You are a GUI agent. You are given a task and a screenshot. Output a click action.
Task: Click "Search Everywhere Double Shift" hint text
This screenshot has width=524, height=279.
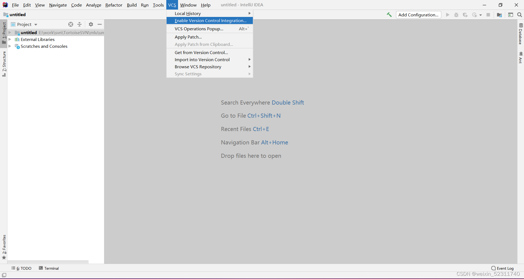click(x=262, y=103)
